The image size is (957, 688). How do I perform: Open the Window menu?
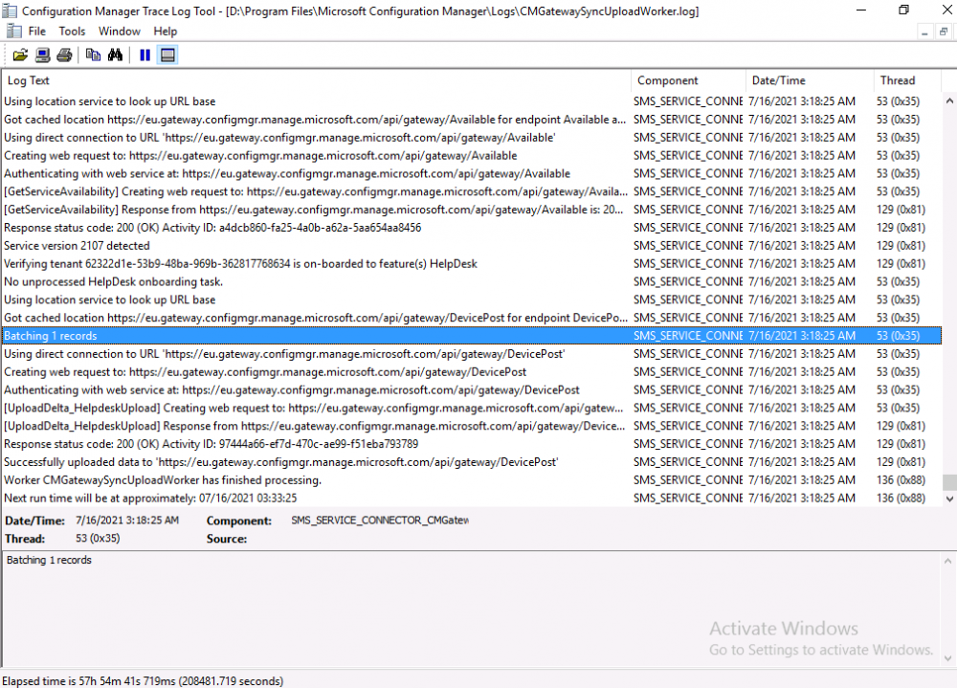click(x=120, y=32)
